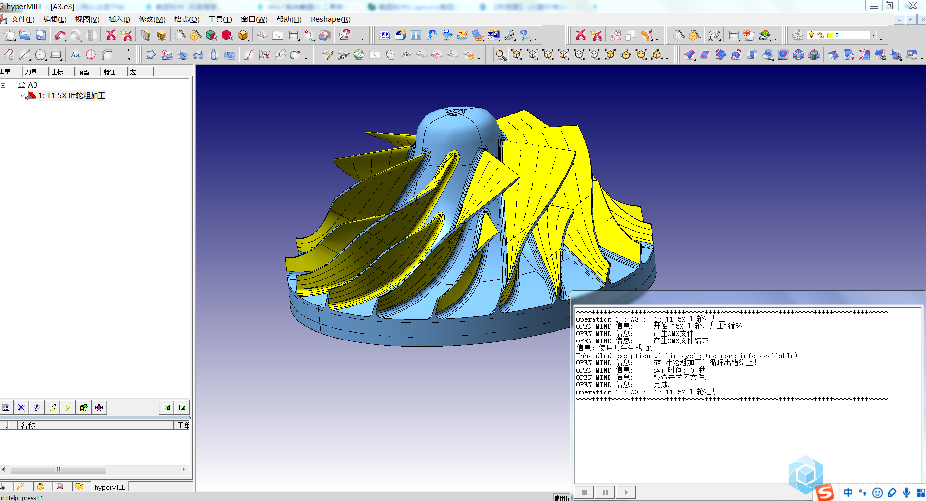Click the red monitor tab icon at bottom
The image size is (926, 501).
[x=60, y=486]
